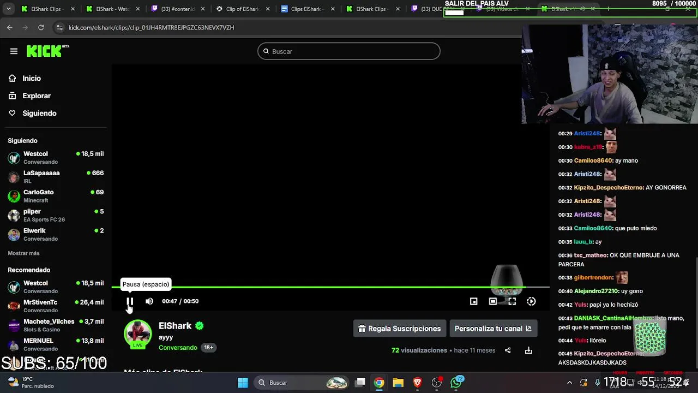Image resolution: width=698 pixels, height=393 pixels.
Task: Switch to (33) #contenido Twitch tab
Action: pos(178,9)
